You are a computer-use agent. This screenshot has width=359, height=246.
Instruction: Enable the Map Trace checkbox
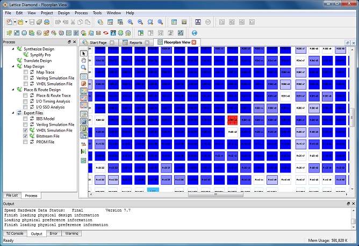point(26,72)
